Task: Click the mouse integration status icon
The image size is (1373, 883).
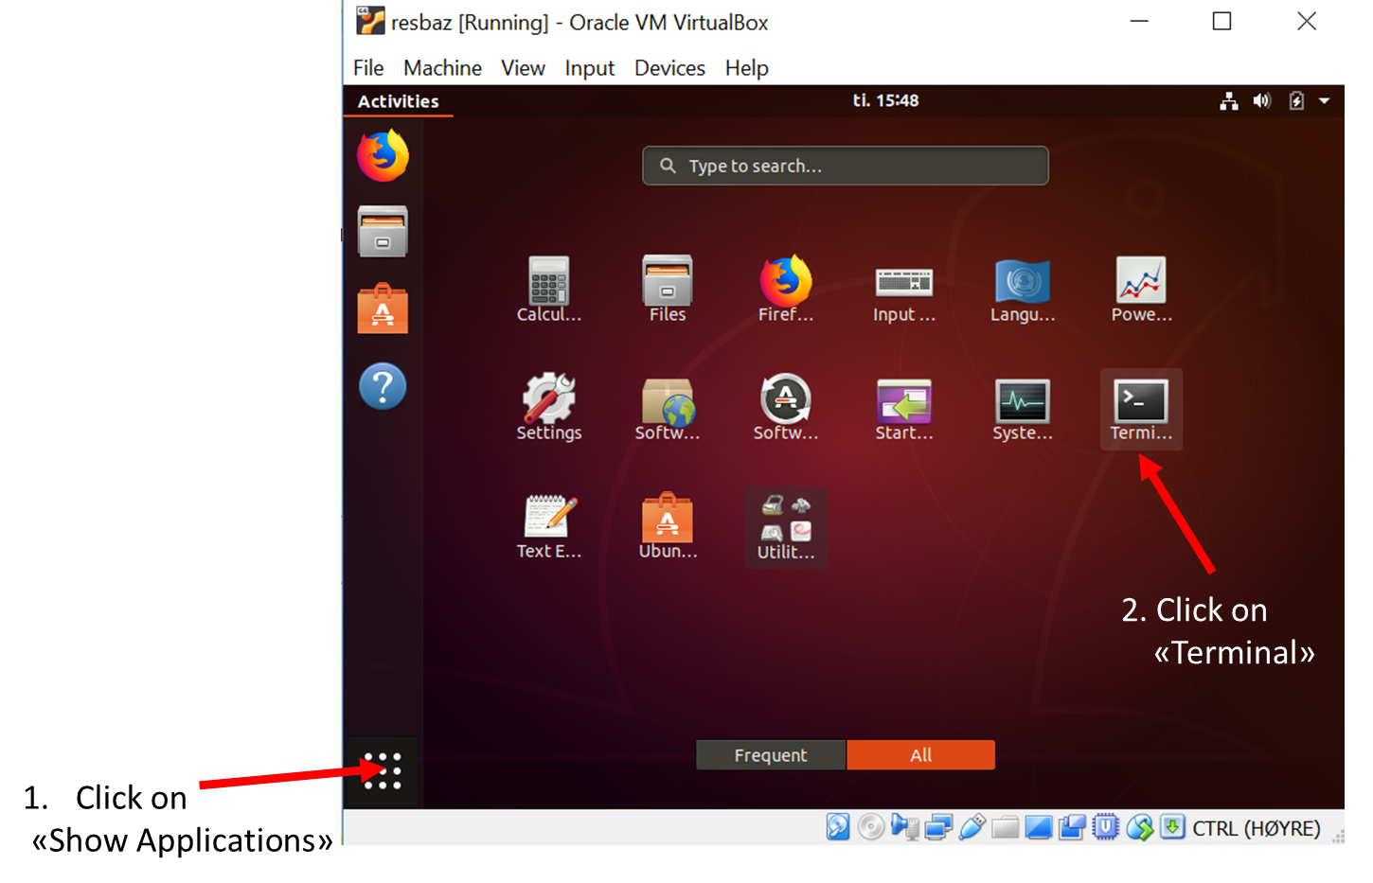Action: [1139, 828]
